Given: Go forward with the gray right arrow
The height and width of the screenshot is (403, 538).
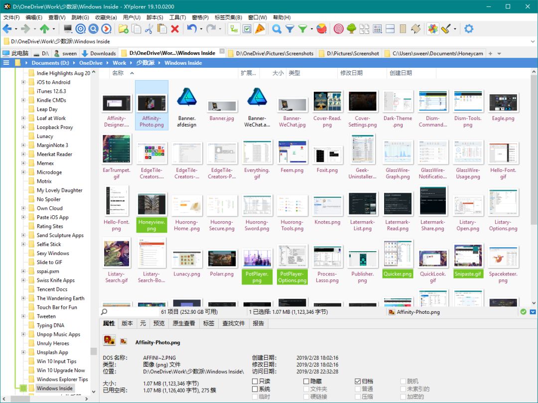Looking at the screenshot, I should 25,29.
